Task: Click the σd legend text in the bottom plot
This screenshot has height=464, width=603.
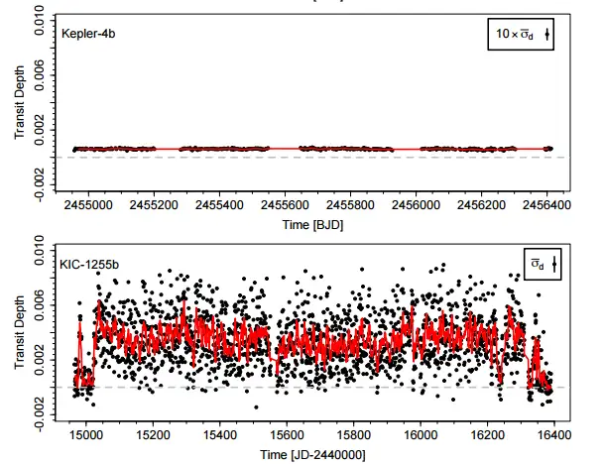Action: (x=537, y=264)
